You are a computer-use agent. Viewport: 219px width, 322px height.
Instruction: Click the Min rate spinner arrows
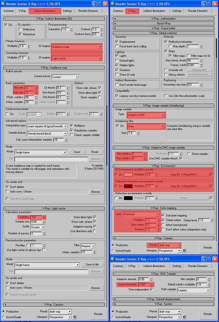36,88
